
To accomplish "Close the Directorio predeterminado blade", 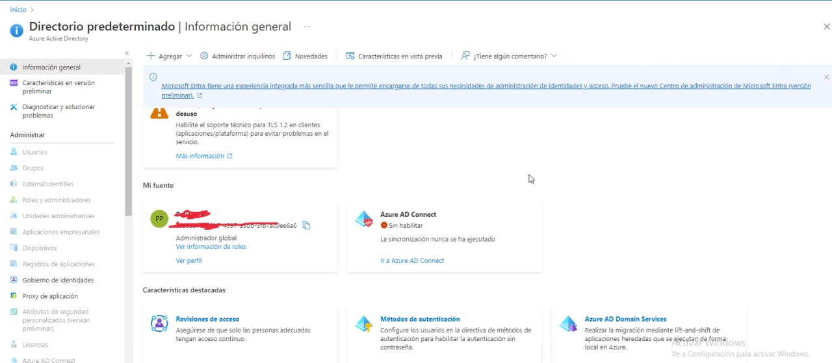I will click(x=826, y=27).
